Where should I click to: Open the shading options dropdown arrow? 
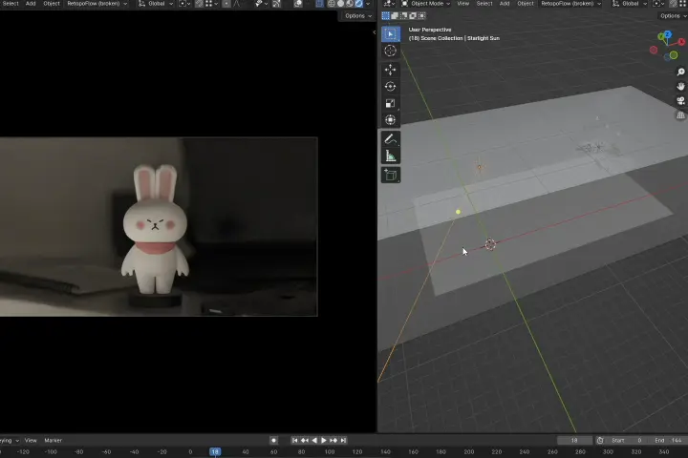click(368, 4)
